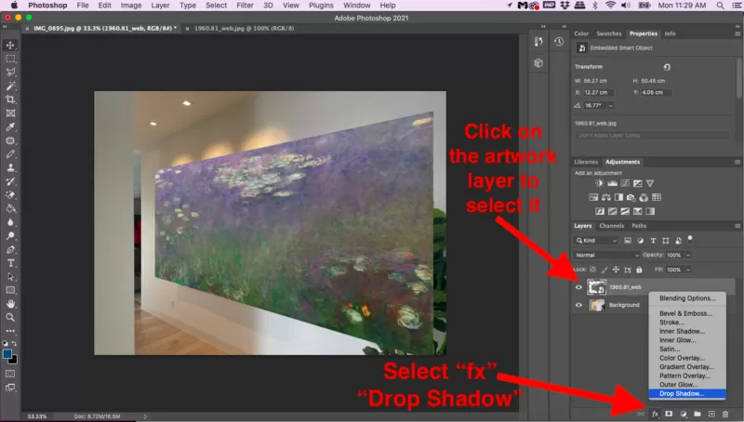This screenshot has height=422, width=744.
Task: Select the Dodge tool
Action: click(x=10, y=236)
